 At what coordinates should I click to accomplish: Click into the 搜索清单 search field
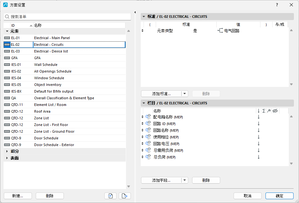[67, 17]
